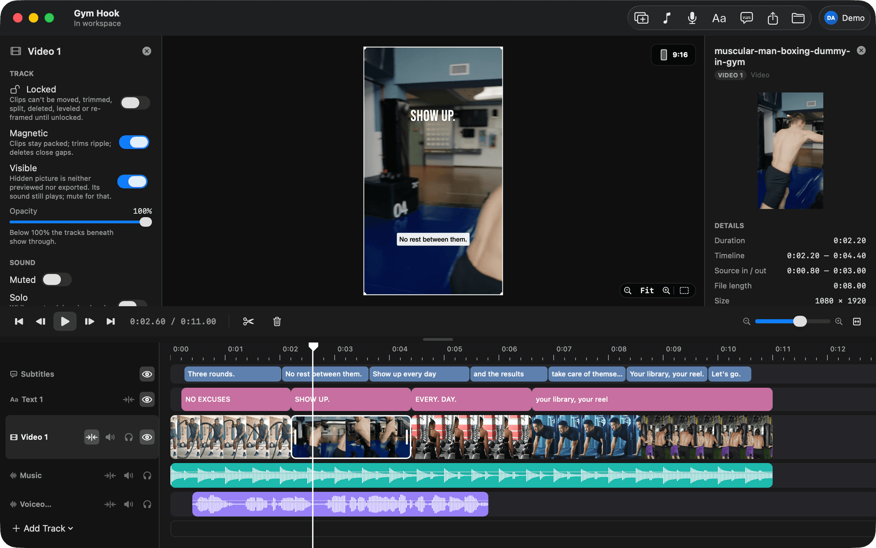Image resolution: width=876 pixels, height=548 pixels.
Task: Click the preview safe-area frame icon
Action: coord(684,291)
